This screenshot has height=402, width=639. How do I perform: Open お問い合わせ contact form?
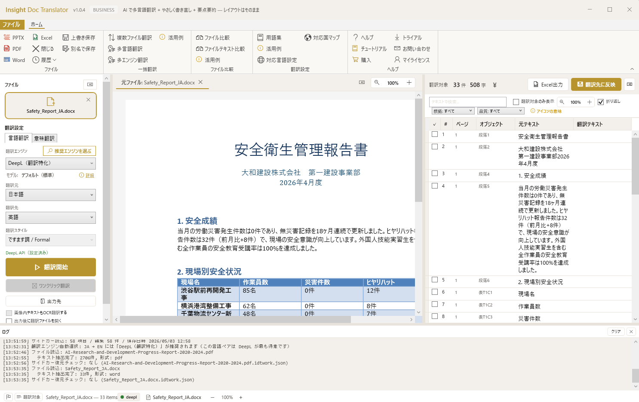point(412,49)
